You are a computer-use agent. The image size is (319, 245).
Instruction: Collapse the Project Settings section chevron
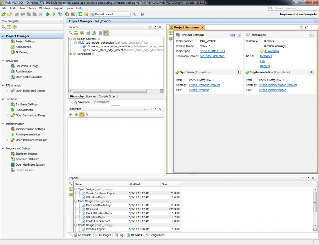coord(239,35)
